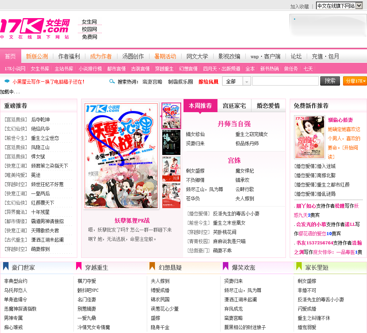Switch to the 婚恋爱情 tab
The height and width of the screenshot is (333, 367).
pos(268,106)
